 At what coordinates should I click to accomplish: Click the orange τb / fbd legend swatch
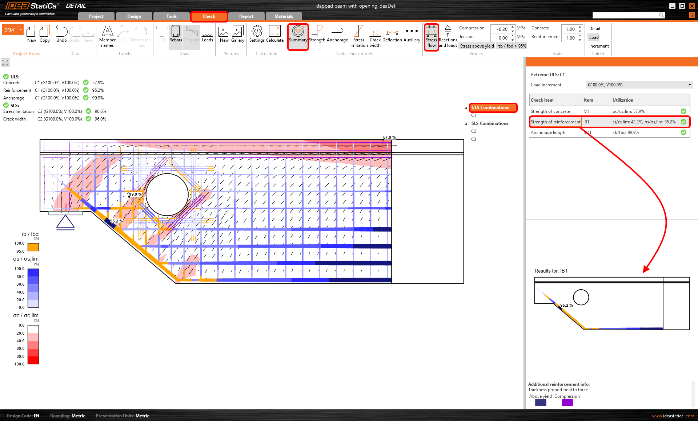(33, 247)
